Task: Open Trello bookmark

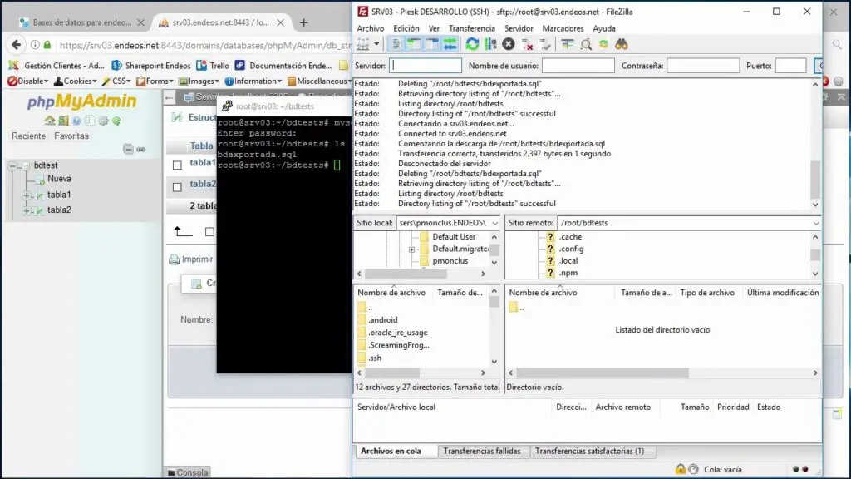Action: [x=213, y=66]
